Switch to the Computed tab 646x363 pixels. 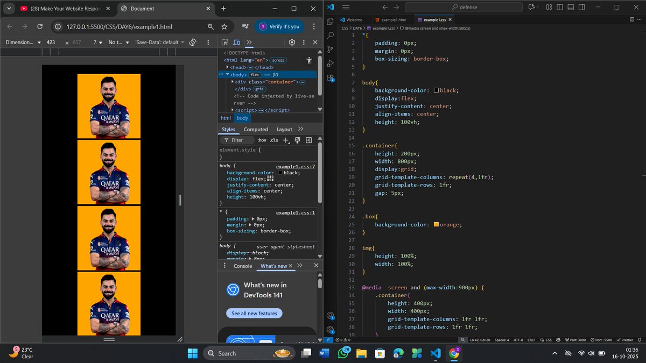256,129
